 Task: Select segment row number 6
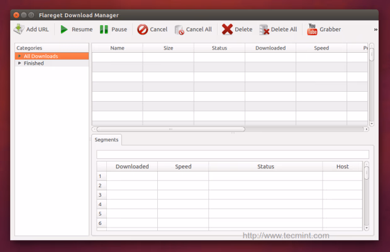pos(101,223)
